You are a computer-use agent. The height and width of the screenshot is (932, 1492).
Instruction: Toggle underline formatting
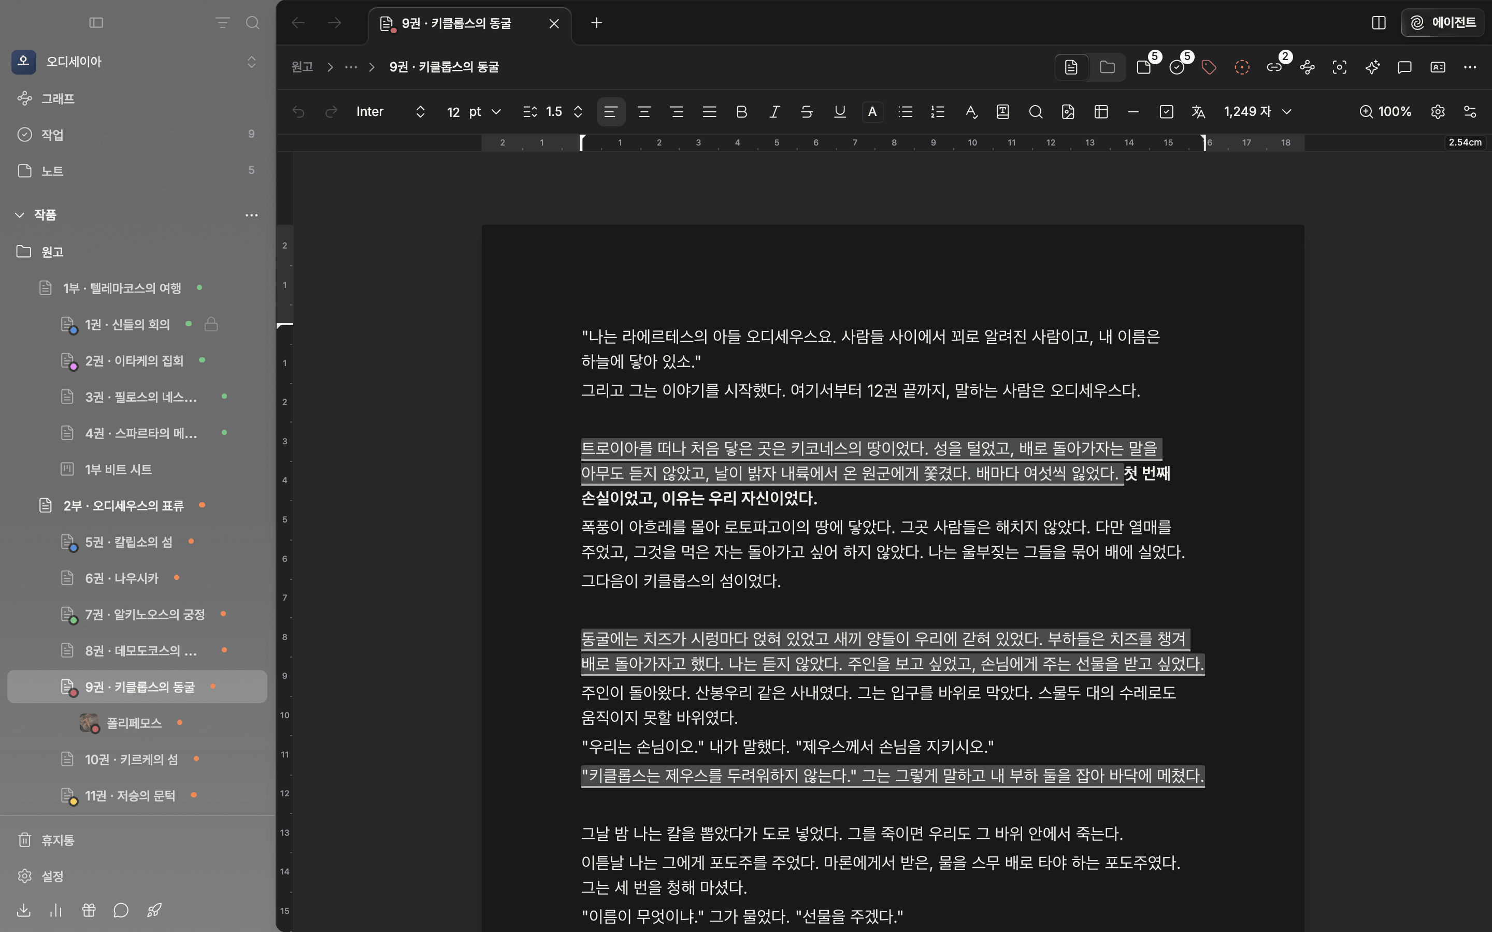[x=840, y=111]
